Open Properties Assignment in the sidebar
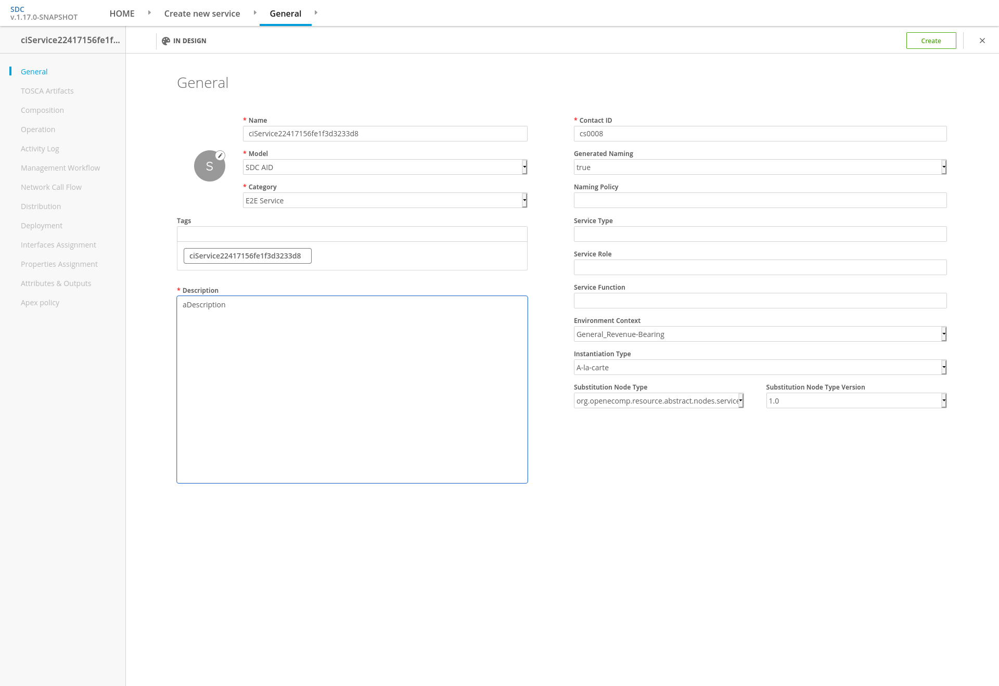This screenshot has width=999, height=686. (x=59, y=264)
